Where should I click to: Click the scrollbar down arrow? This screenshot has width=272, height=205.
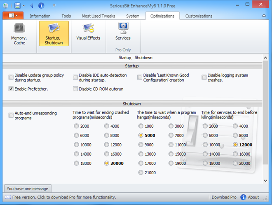click(265, 181)
